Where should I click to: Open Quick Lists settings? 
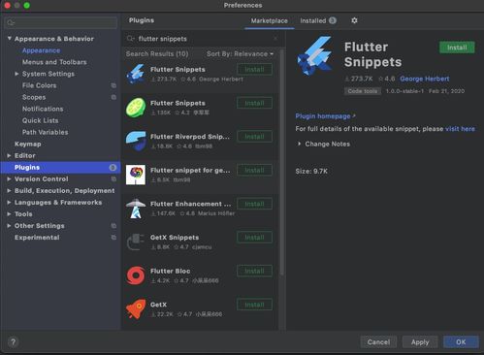pyautogui.click(x=40, y=120)
